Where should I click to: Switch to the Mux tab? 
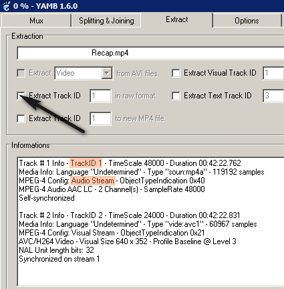coord(36,21)
